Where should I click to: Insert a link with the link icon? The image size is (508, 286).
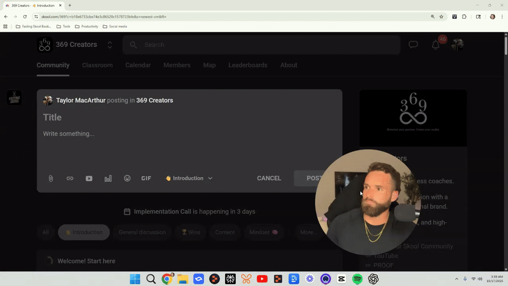[x=70, y=178]
